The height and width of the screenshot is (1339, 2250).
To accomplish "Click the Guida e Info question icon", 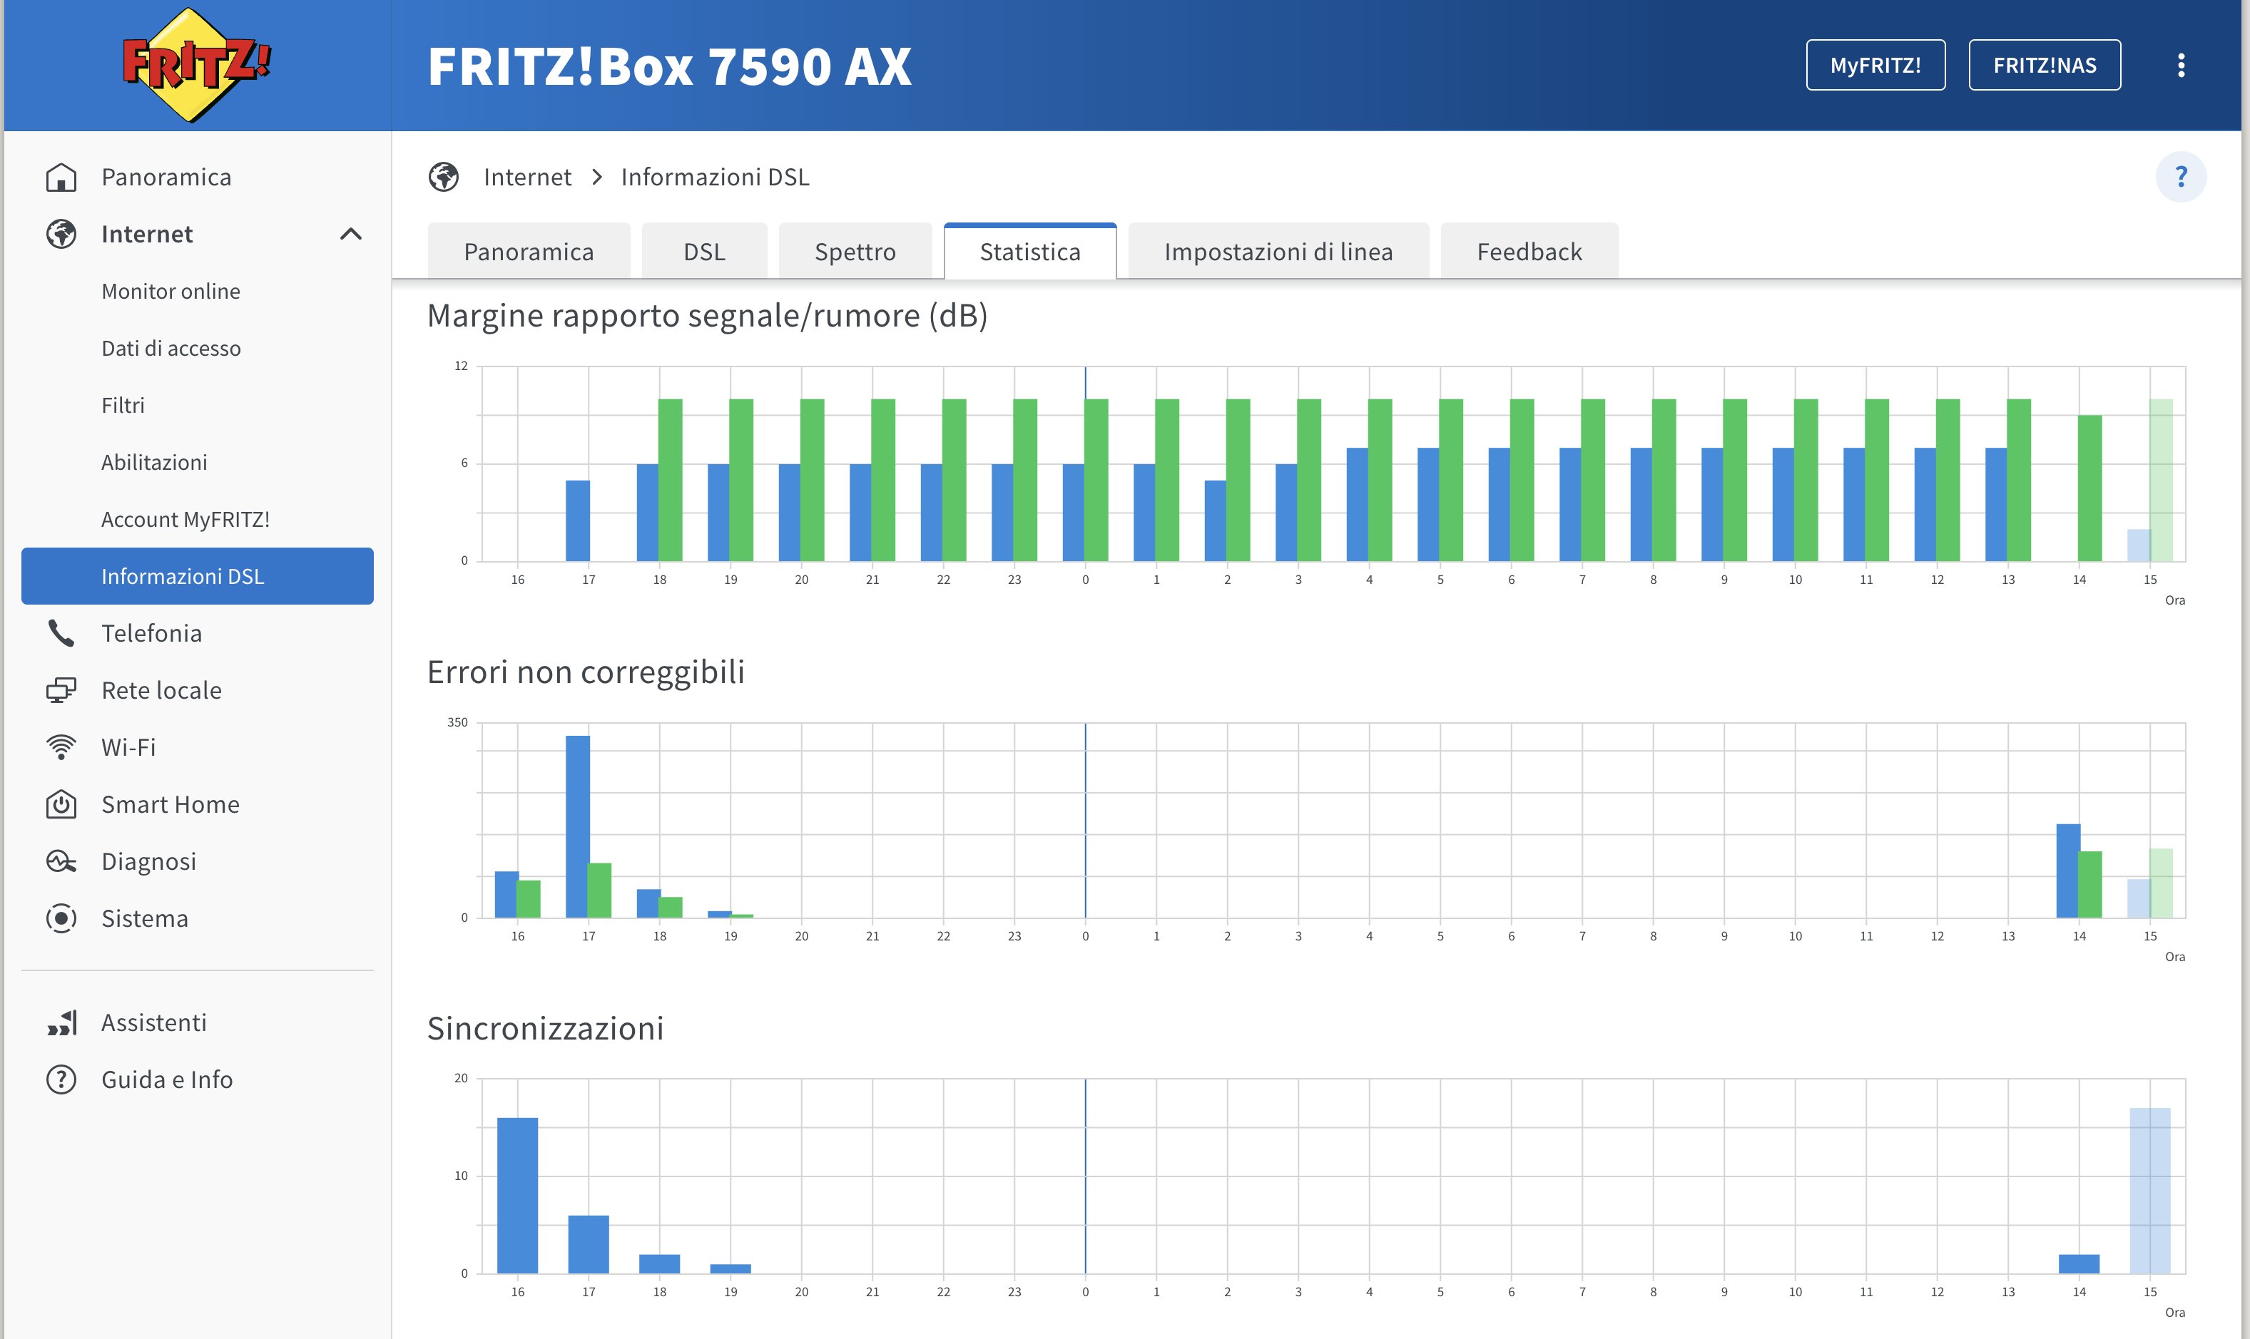I will pyautogui.click(x=61, y=1079).
